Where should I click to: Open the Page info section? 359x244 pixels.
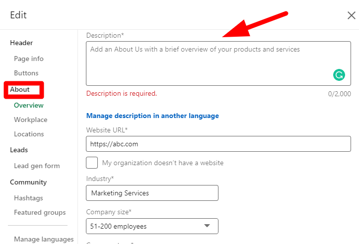(29, 59)
